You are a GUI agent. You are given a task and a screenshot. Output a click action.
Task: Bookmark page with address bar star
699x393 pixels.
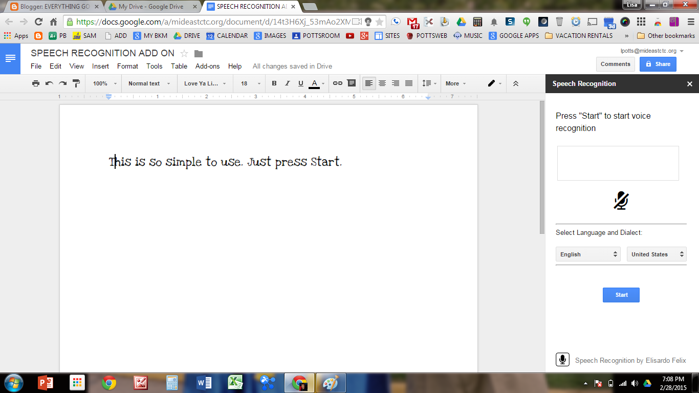[379, 21]
